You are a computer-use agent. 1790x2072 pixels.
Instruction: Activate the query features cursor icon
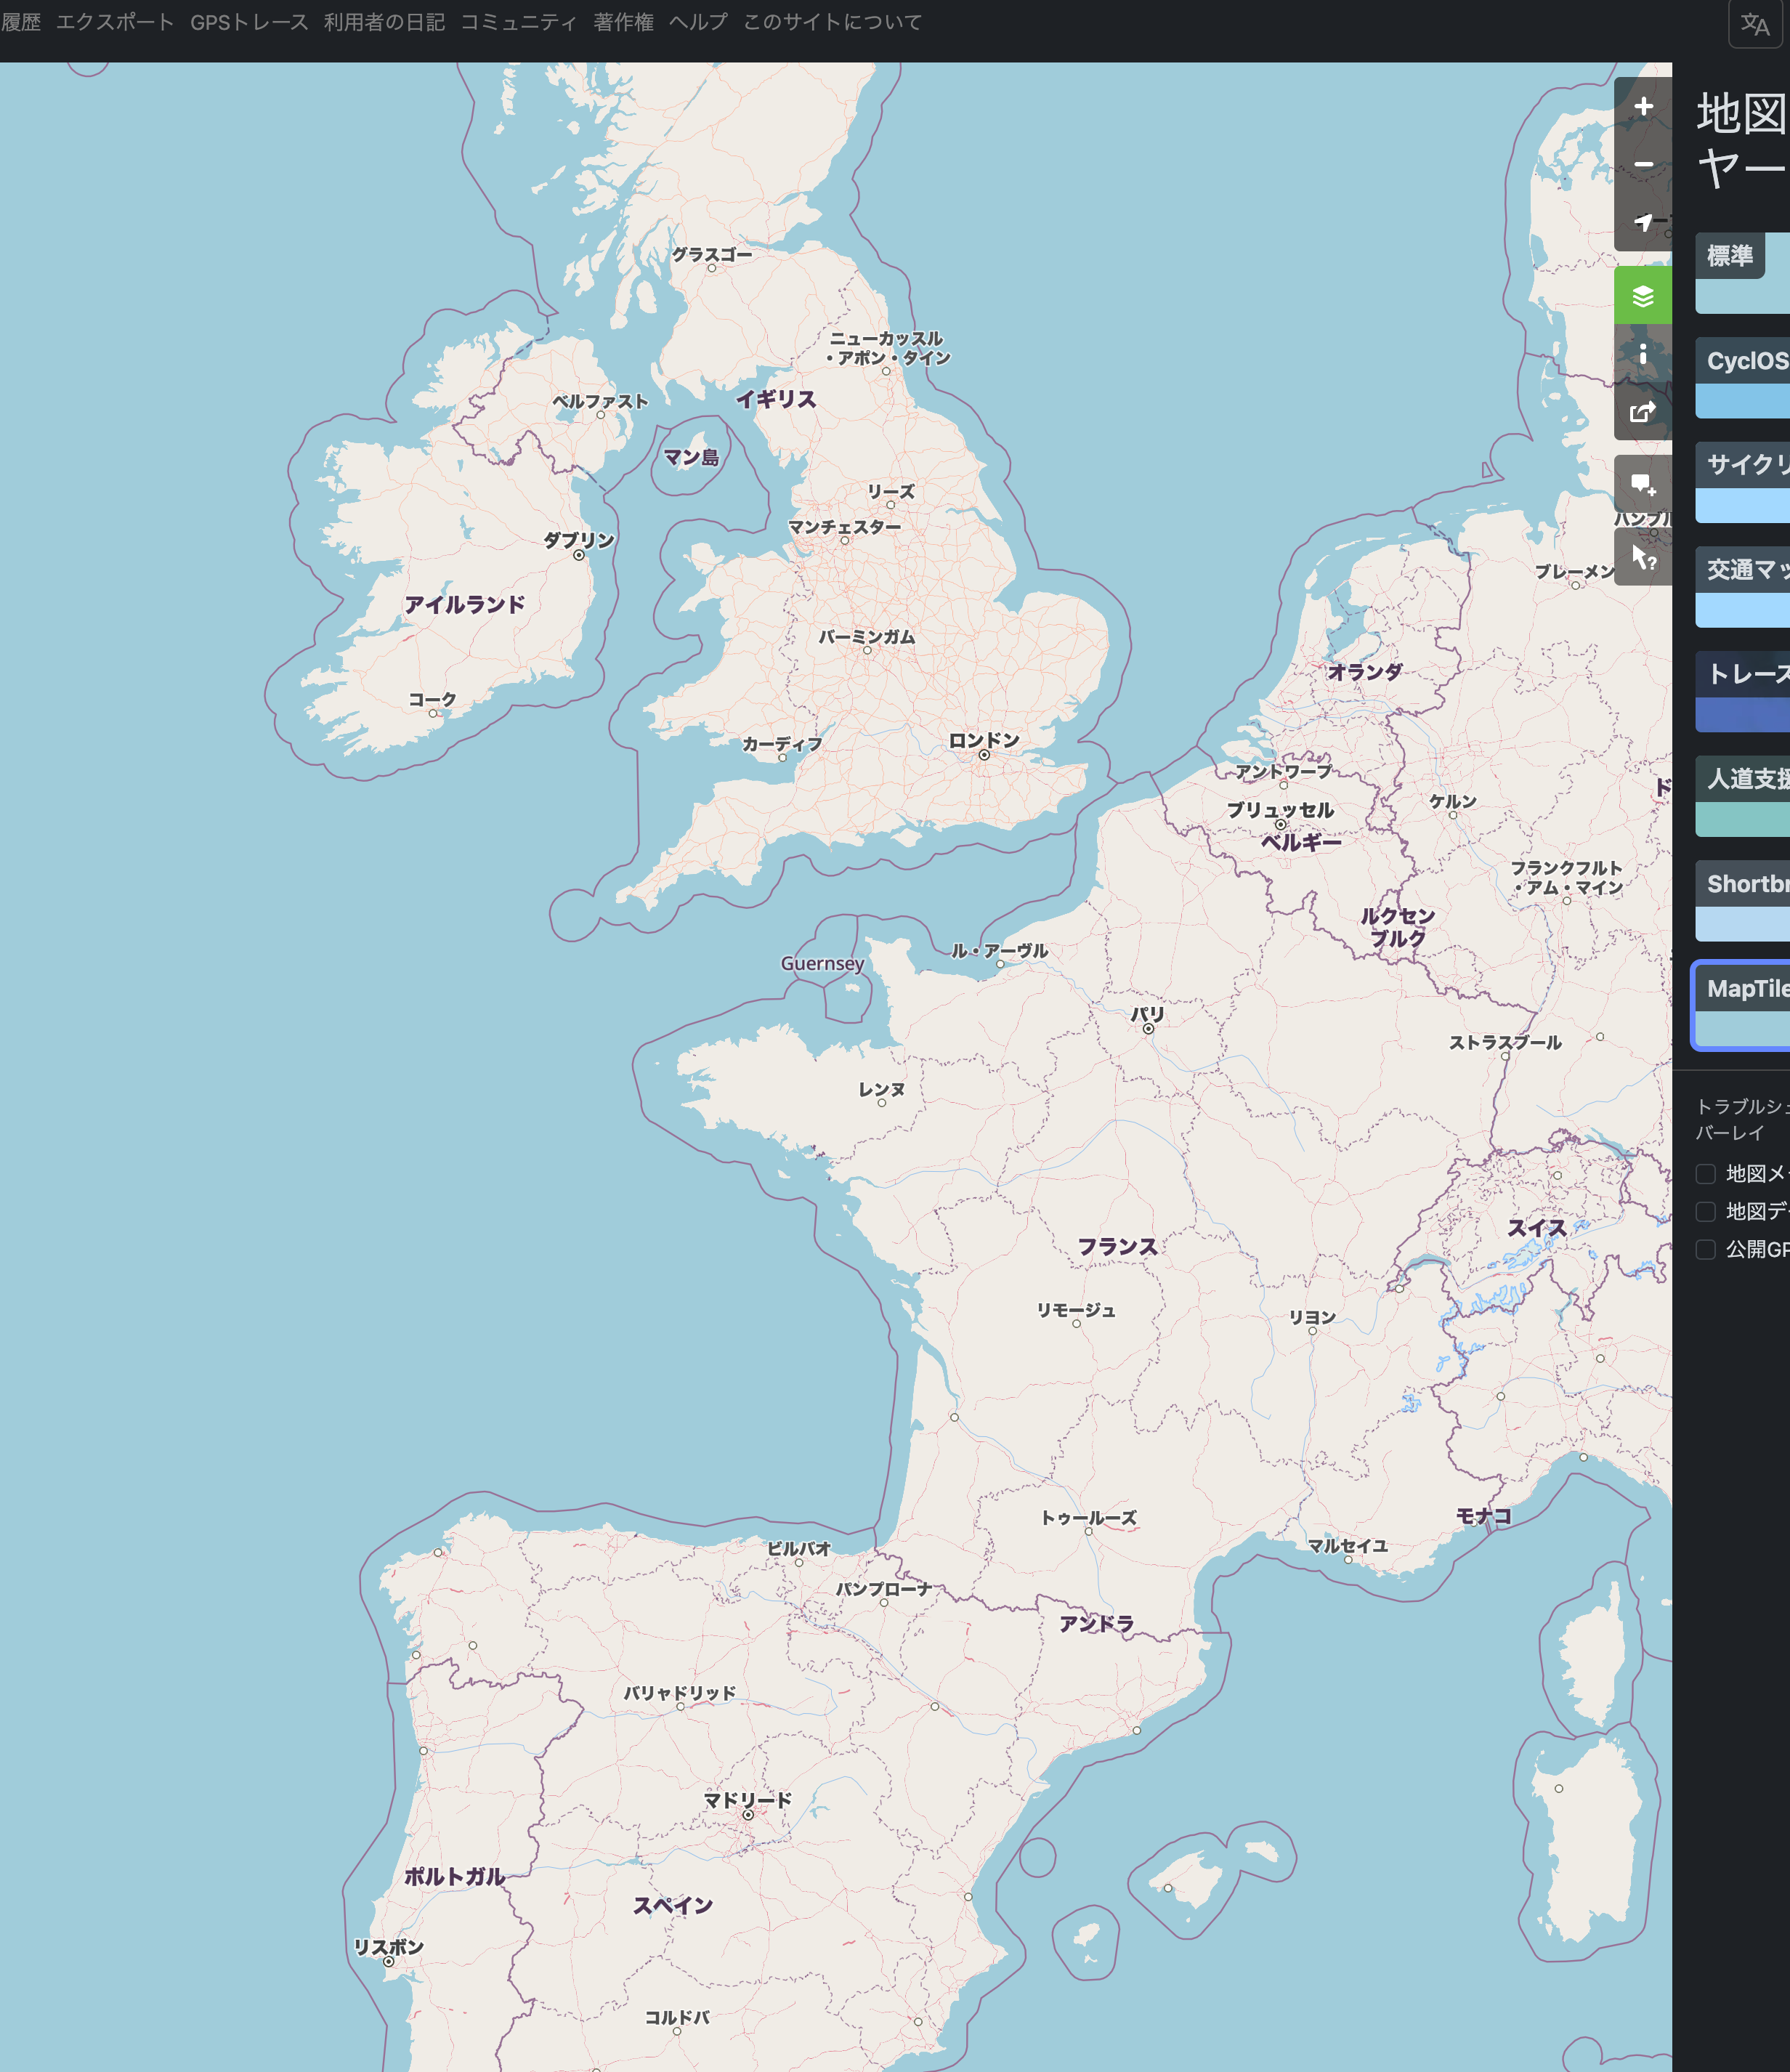point(1643,557)
